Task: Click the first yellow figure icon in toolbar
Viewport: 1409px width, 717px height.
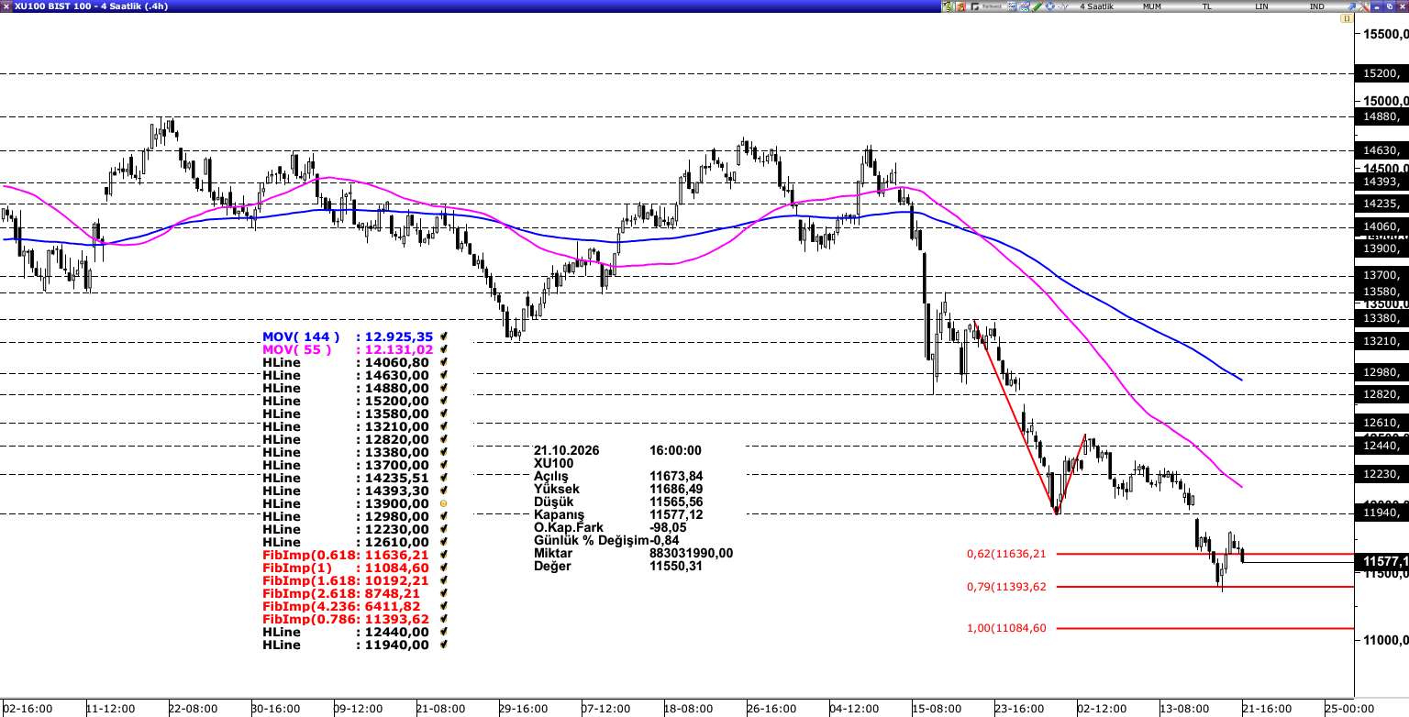Action: pos(948,6)
